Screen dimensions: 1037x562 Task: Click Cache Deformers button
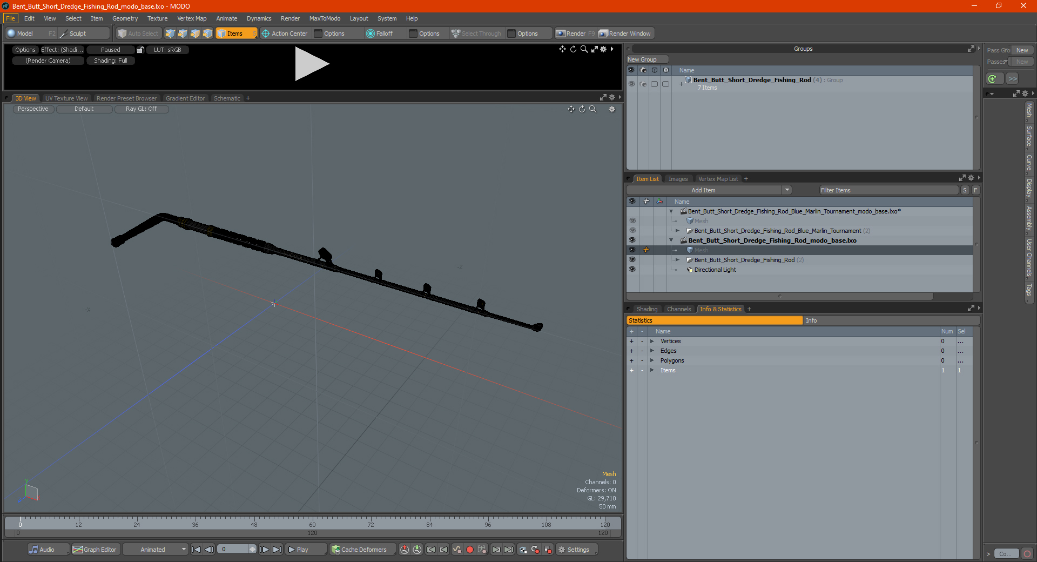(x=362, y=550)
